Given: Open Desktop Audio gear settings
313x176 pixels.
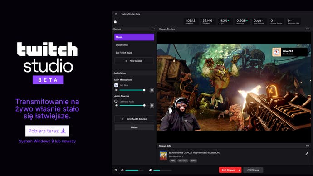Looking at the screenshot, I should pos(152,105).
